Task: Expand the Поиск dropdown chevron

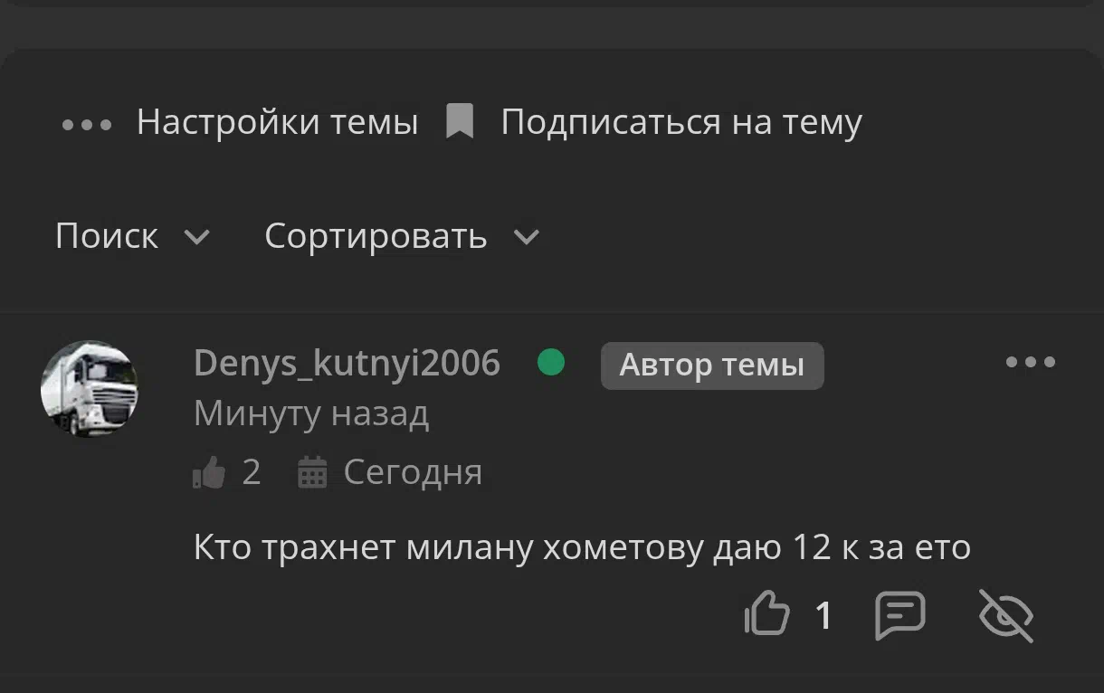Action: 196,237
